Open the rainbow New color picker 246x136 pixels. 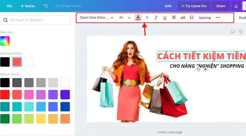point(5,41)
